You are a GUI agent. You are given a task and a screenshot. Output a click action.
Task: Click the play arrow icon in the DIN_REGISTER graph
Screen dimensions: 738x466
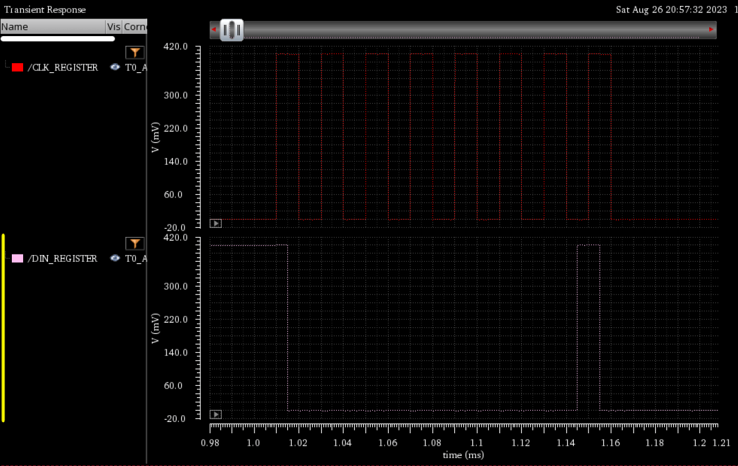[216, 415]
